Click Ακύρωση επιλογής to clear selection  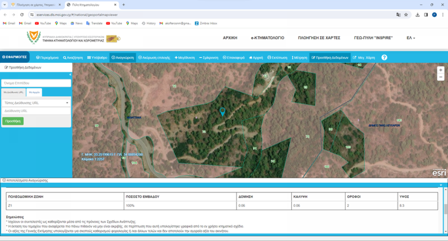tap(154, 58)
